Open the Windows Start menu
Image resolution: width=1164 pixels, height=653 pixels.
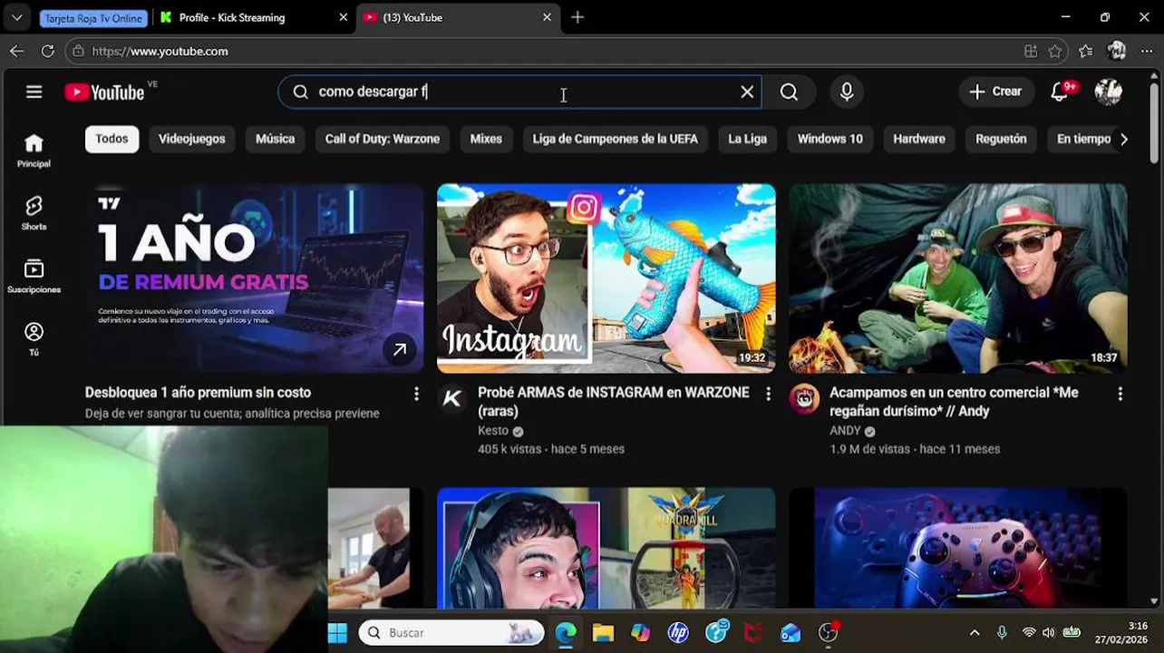point(337,633)
